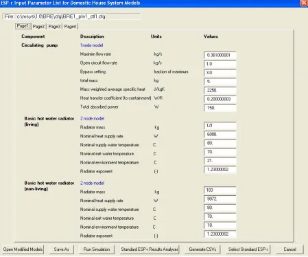
Task: Launch Standard ESP-r Results Analyser
Action: pos(150,249)
